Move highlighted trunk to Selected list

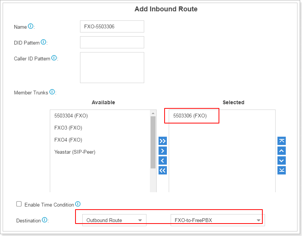(163, 151)
